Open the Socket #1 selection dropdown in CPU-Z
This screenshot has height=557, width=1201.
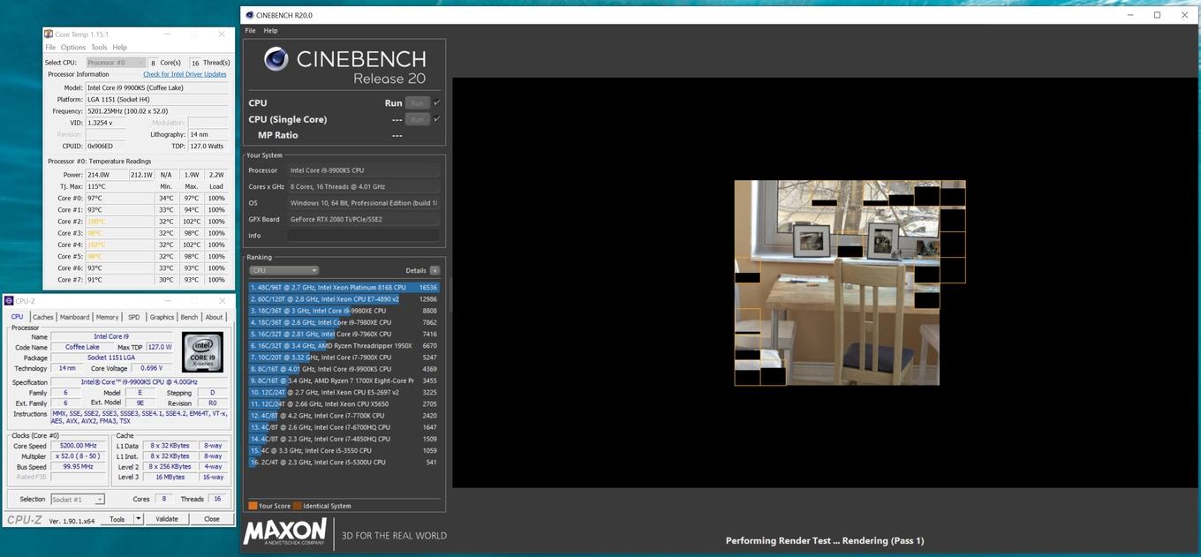tap(78, 500)
